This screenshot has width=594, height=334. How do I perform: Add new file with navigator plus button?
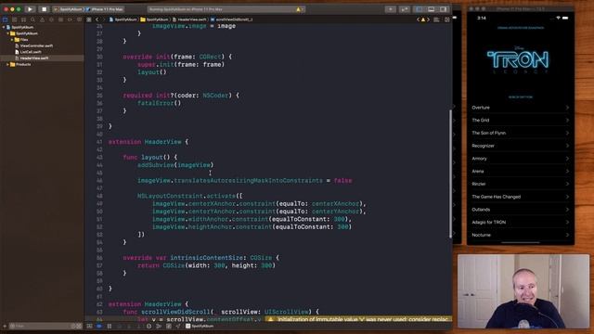click(x=4, y=326)
